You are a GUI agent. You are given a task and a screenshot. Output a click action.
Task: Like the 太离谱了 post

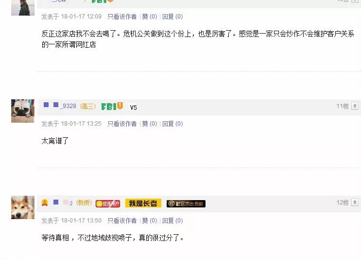[x=150, y=124]
